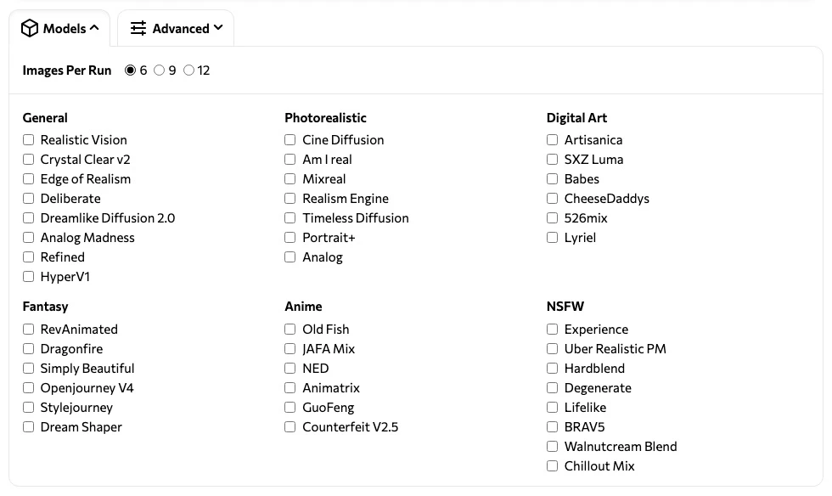832x496 pixels.
Task: Click the Models cube icon
Action: [x=30, y=29]
